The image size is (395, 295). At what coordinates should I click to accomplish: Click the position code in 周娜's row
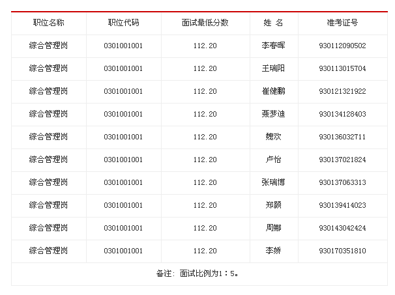click(x=123, y=228)
